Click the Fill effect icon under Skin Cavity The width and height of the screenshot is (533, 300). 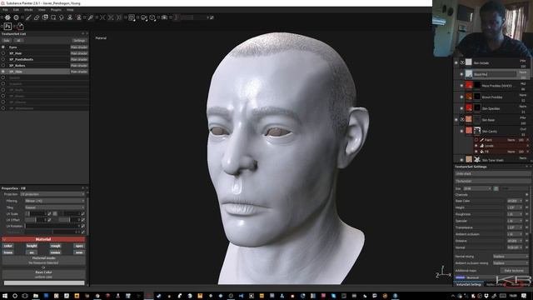[x=482, y=152]
